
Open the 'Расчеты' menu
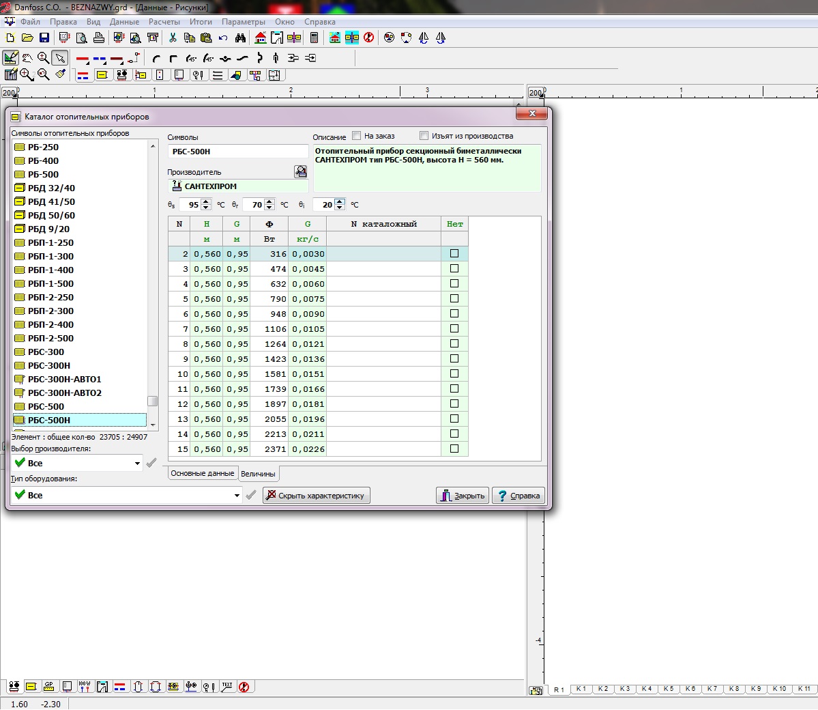click(x=164, y=22)
